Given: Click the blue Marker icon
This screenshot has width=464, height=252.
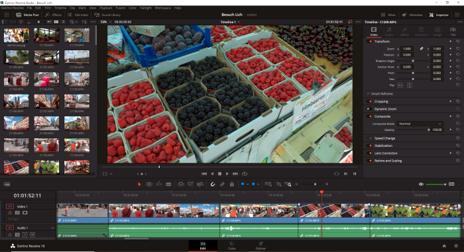Looking at the screenshot, I should pyautogui.click(x=253, y=184).
